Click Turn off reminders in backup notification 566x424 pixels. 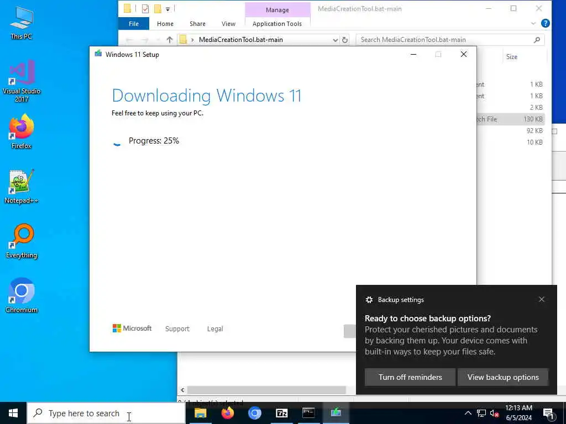[410, 377]
